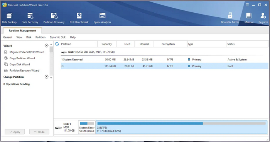Click the 50.00 MB capacity cell
The width and height of the screenshot is (270, 142).
(x=110, y=60)
